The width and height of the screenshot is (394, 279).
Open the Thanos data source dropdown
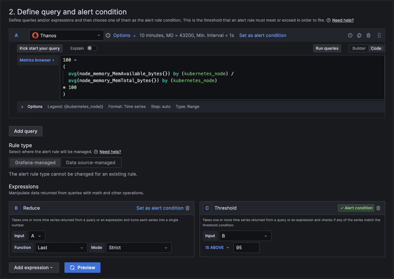point(67,35)
